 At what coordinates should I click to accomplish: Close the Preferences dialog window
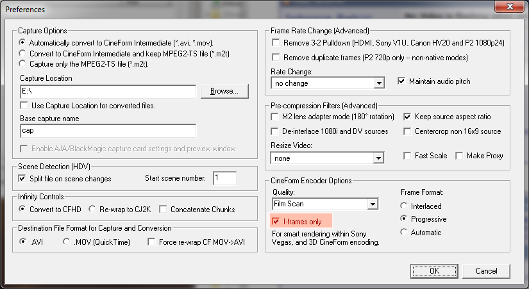(510, 10)
